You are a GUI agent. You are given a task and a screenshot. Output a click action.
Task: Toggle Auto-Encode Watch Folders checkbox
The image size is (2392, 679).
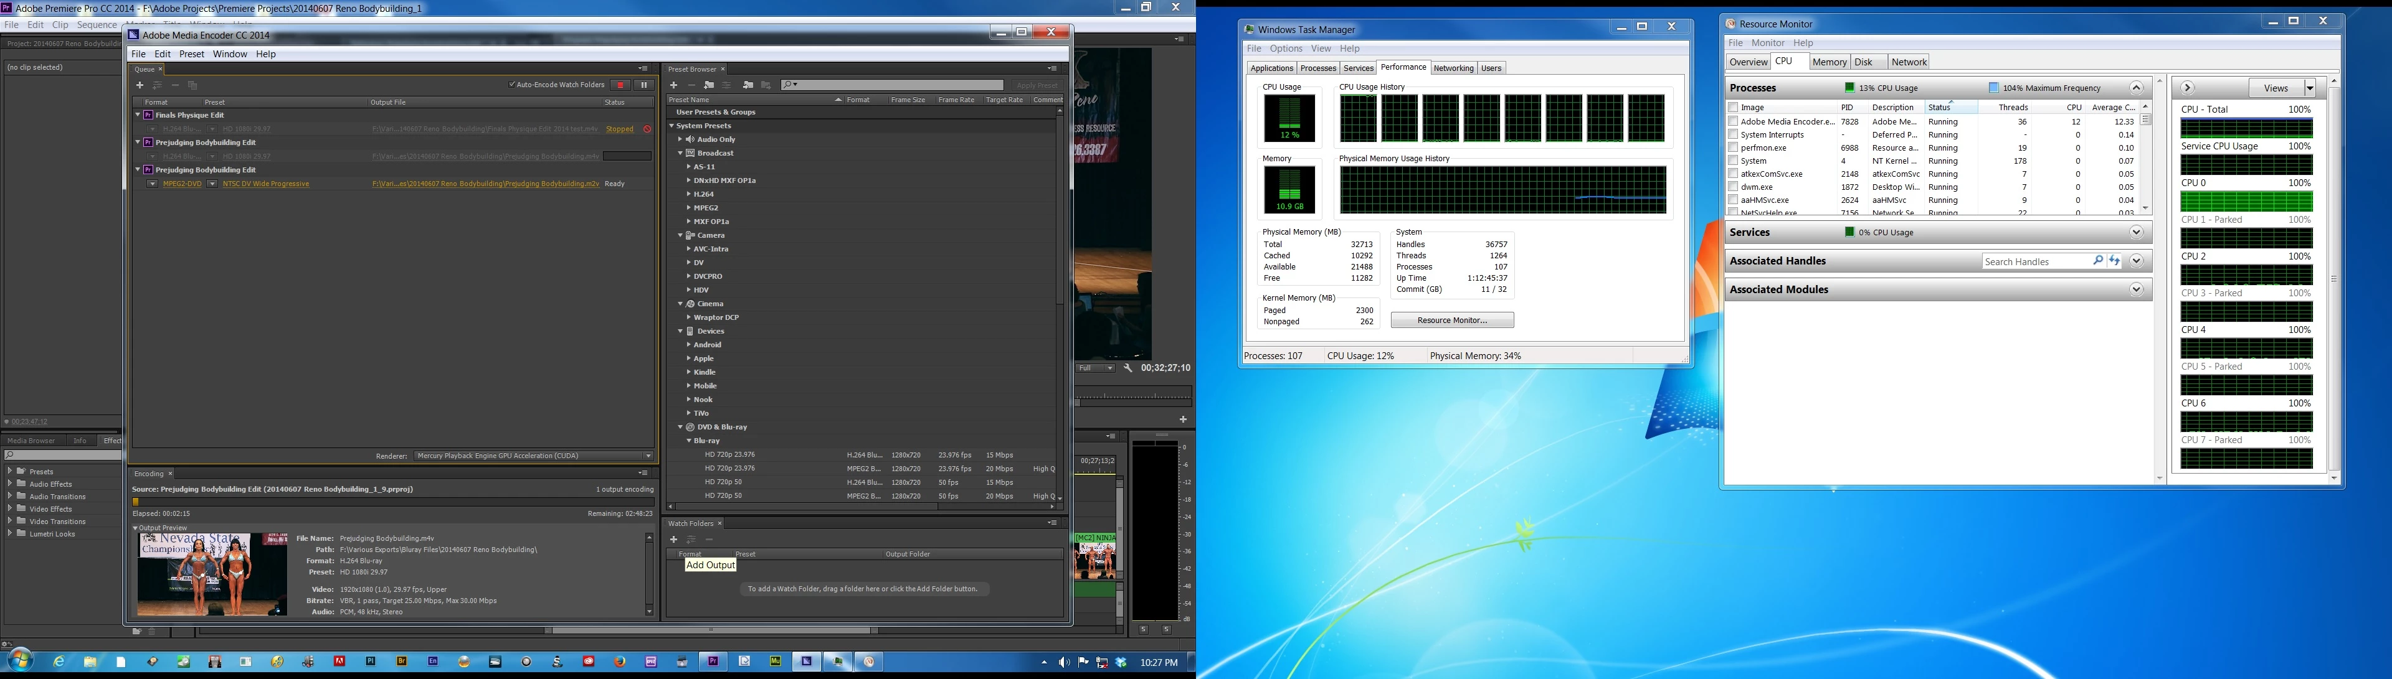pos(511,85)
